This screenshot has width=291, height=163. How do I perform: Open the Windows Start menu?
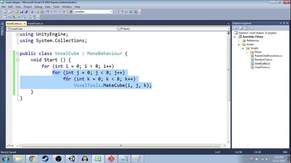point(5,159)
